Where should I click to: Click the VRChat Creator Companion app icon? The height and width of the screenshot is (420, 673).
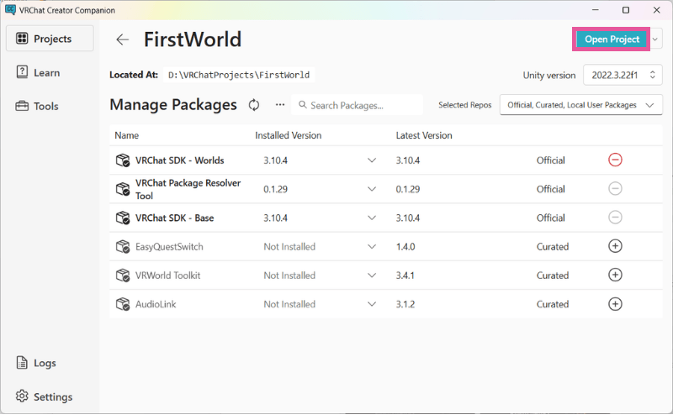[x=10, y=10]
